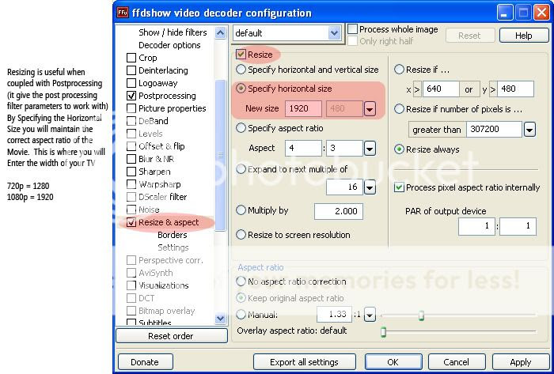This screenshot has width=554, height=374.
Task: Uncheck the Resize checkbox in the settings panel
Action: (241, 55)
